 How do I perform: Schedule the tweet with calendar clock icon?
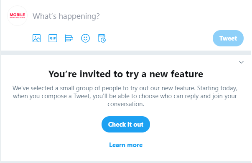click(x=102, y=38)
